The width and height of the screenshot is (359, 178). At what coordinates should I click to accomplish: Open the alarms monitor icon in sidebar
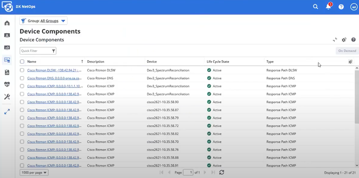coord(7,35)
